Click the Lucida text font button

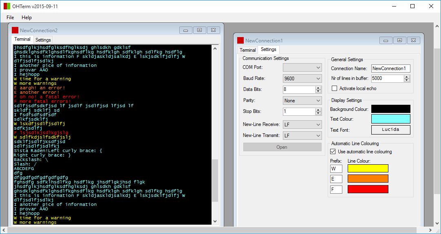coord(390,130)
